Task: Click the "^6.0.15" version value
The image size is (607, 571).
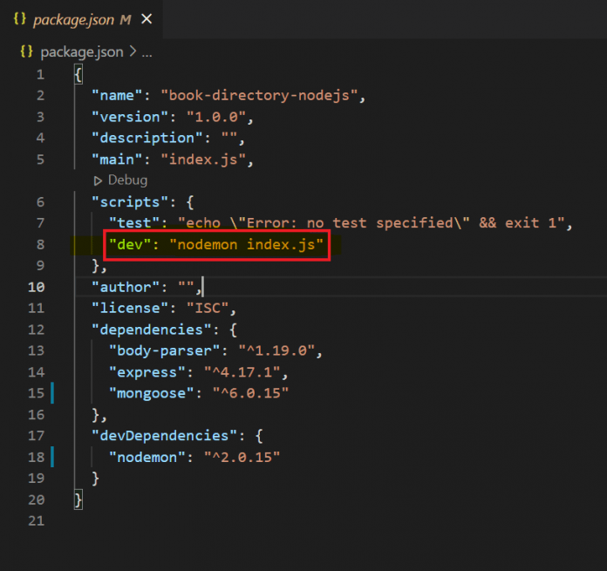Action: tap(251, 393)
